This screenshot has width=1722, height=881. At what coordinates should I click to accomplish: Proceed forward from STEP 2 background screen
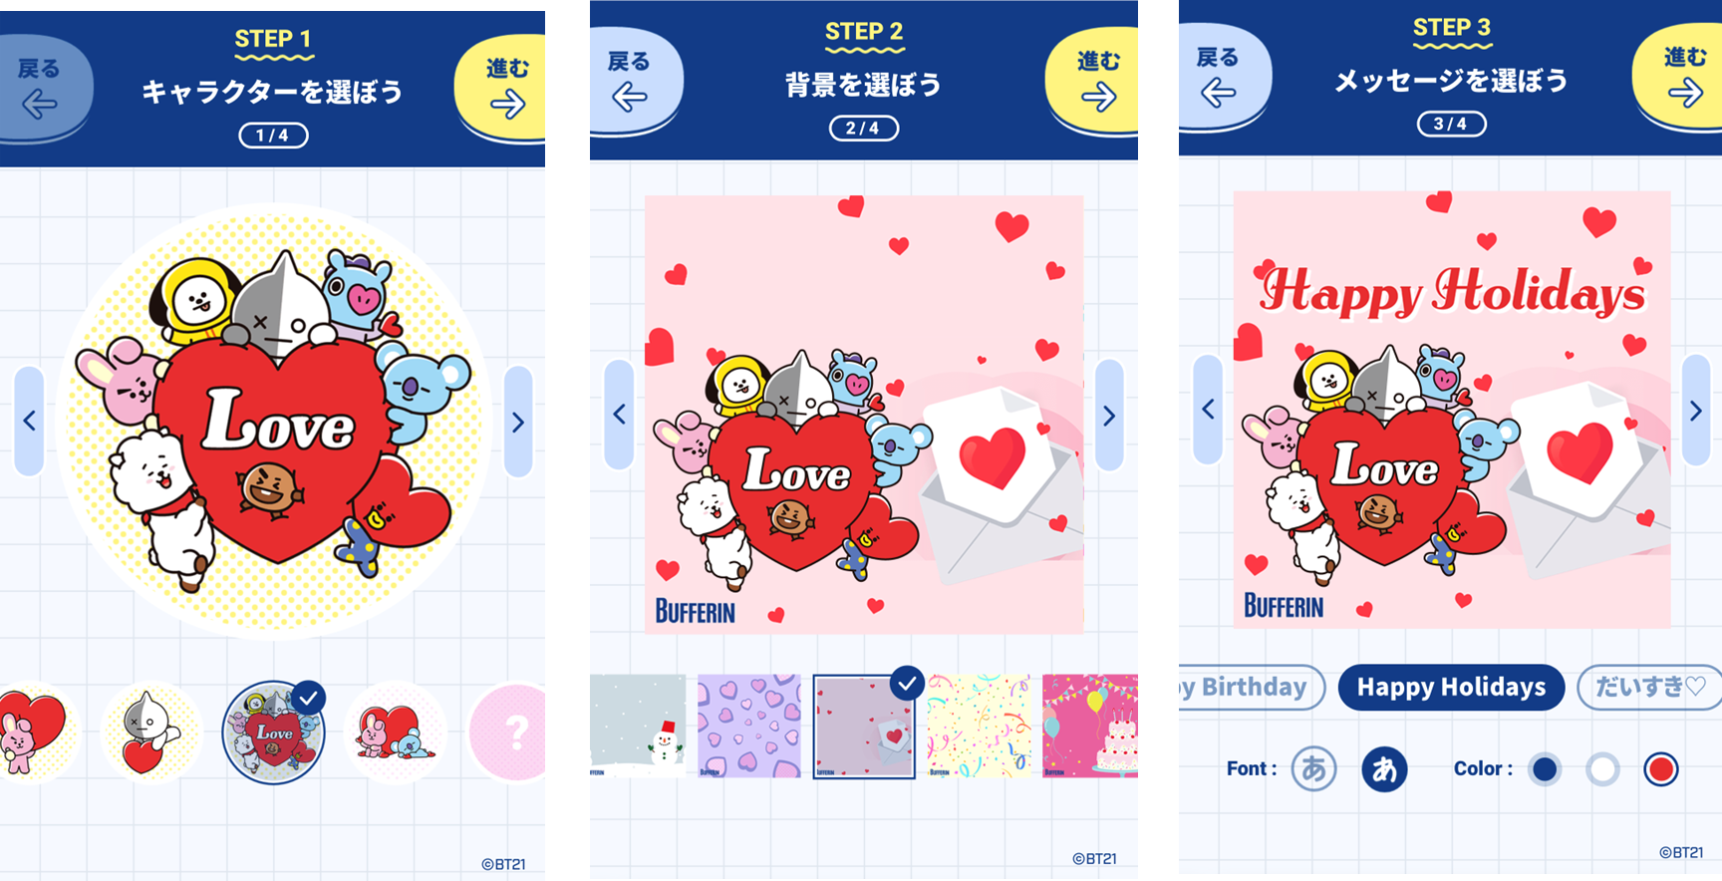(1093, 82)
